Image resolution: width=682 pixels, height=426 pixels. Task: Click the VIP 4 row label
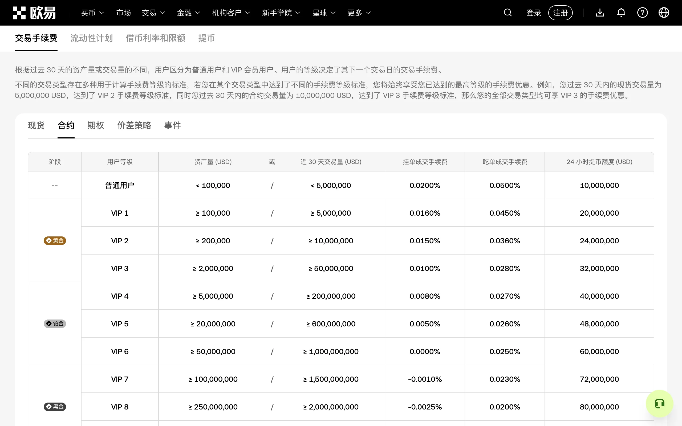tap(120, 296)
